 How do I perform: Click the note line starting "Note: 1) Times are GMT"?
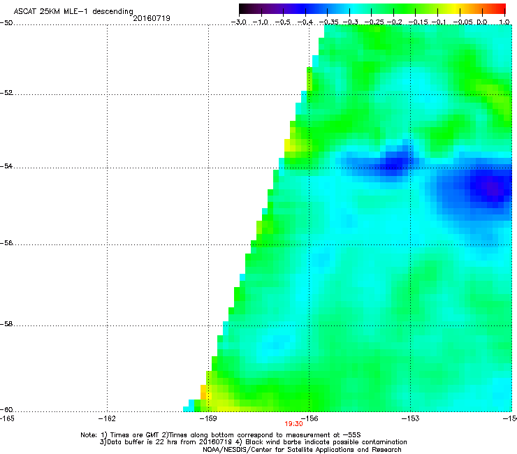[x=221, y=435]
